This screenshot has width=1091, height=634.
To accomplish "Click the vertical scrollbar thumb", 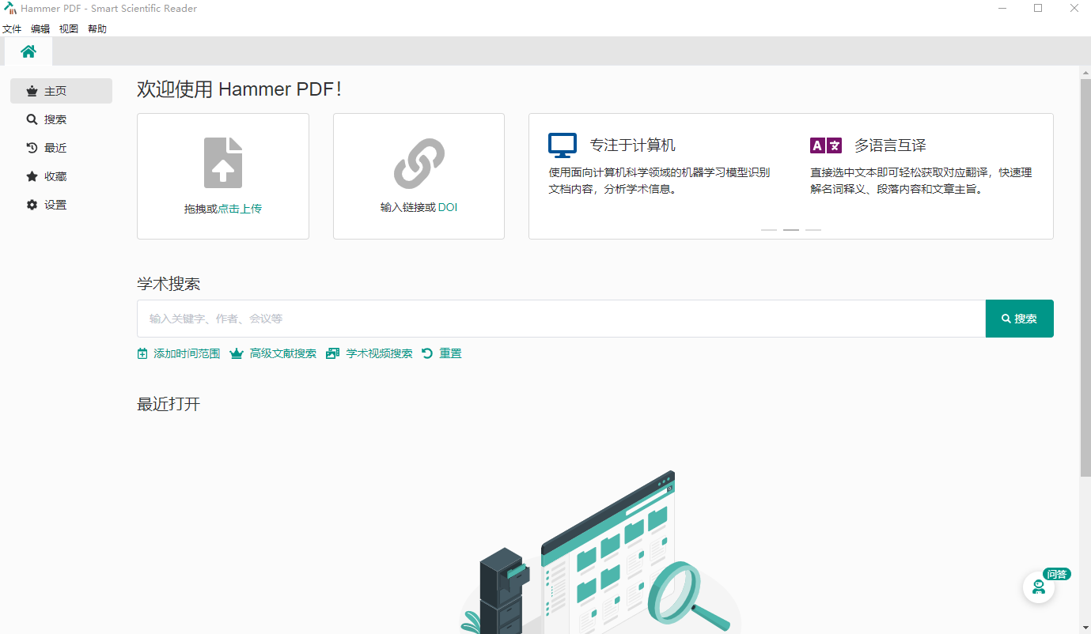I will tap(1085, 277).
